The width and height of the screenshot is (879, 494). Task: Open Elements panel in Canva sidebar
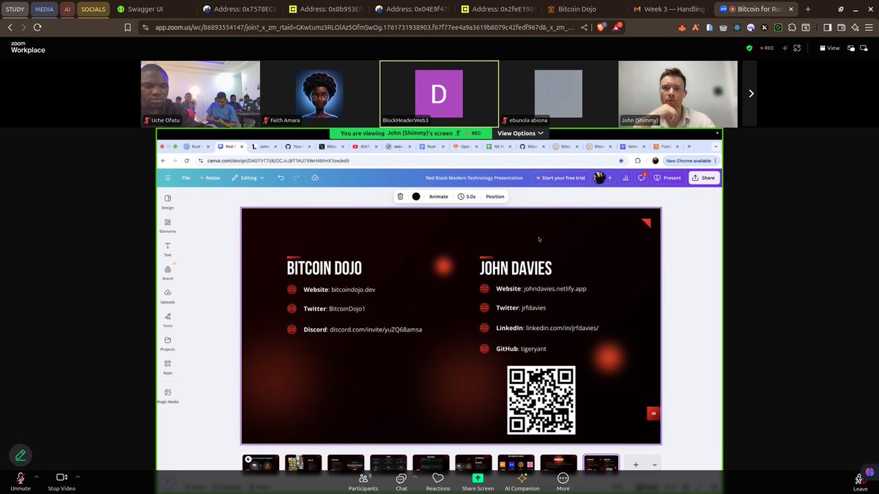tap(168, 225)
